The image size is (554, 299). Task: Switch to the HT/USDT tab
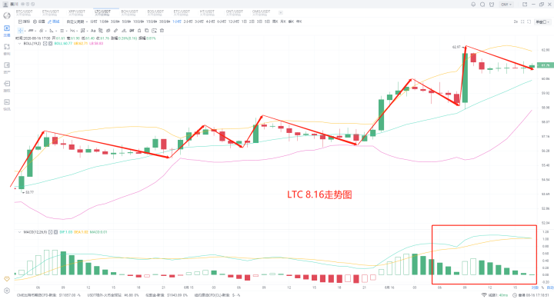click(x=207, y=13)
